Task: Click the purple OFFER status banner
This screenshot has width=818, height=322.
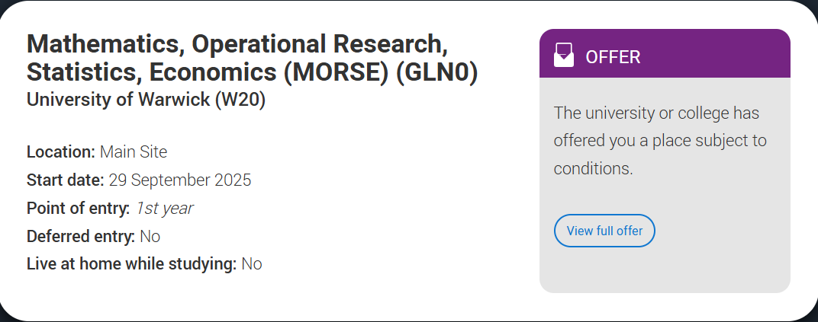Action: pyautogui.click(x=665, y=53)
